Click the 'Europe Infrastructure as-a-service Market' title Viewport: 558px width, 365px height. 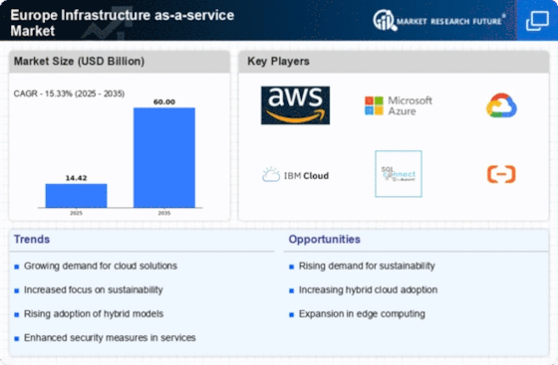122,23
